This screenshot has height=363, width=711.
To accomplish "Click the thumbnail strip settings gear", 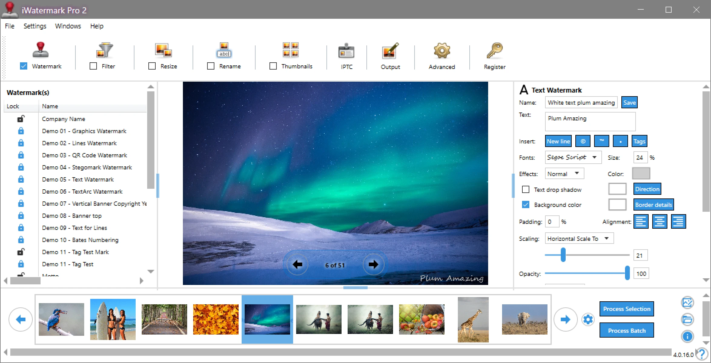I will click(x=588, y=319).
